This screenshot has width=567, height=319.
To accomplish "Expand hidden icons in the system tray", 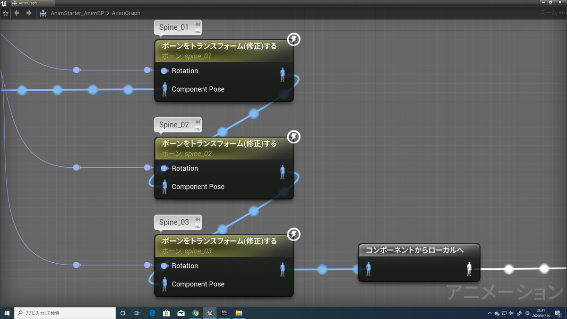I will tap(490, 313).
